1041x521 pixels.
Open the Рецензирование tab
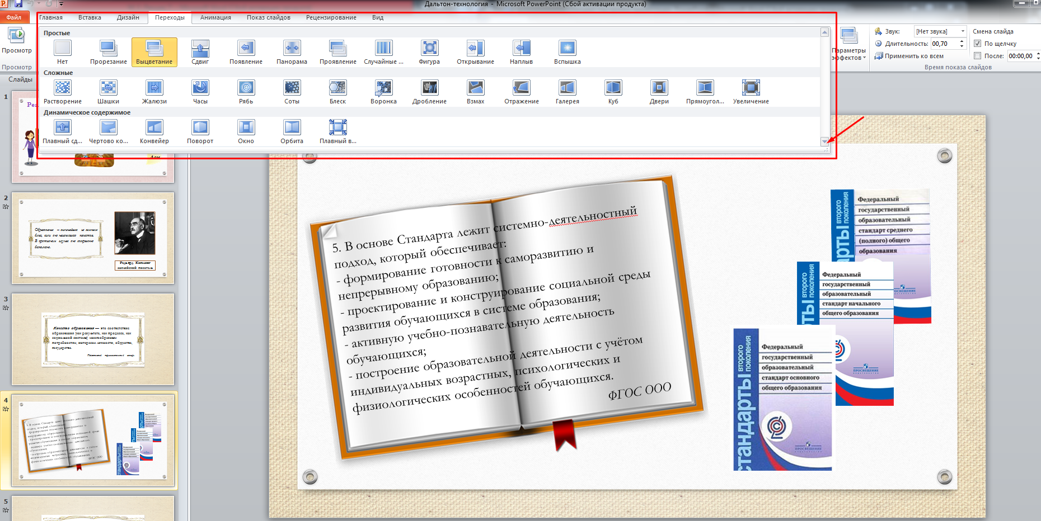click(x=331, y=17)
